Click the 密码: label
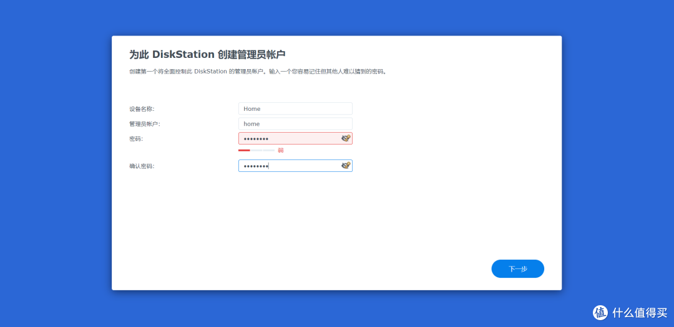The width and height of the screenshot is (674, 327). 136,139
